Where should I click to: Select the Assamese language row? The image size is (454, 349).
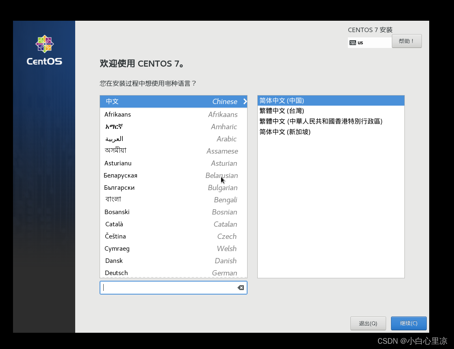tap(174, 151)
